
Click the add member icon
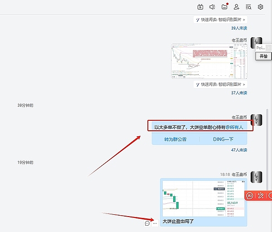(237, 7)
